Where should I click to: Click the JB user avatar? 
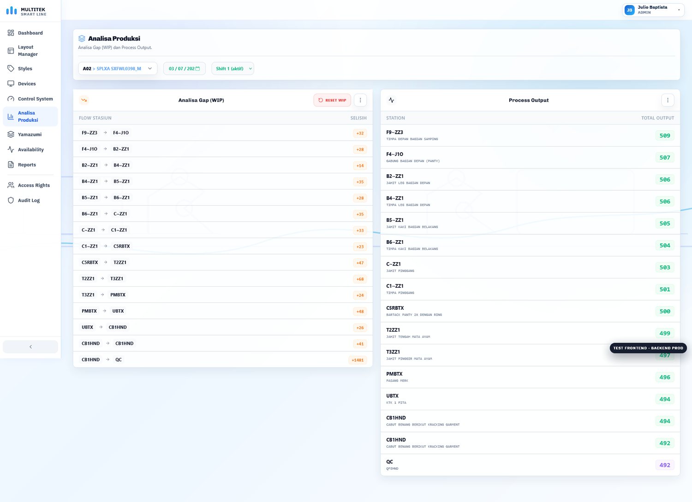[629, 10]
